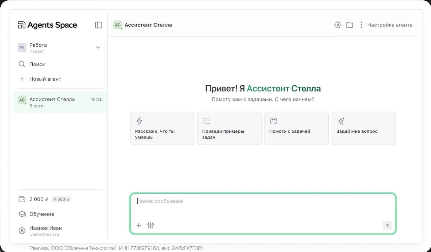The height and width of the screenshot is (252, 431).
Task: Click the graduation cap icon
Action: 22,214
